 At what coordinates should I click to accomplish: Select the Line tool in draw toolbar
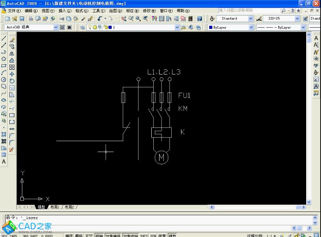click(x=4, y=39)
